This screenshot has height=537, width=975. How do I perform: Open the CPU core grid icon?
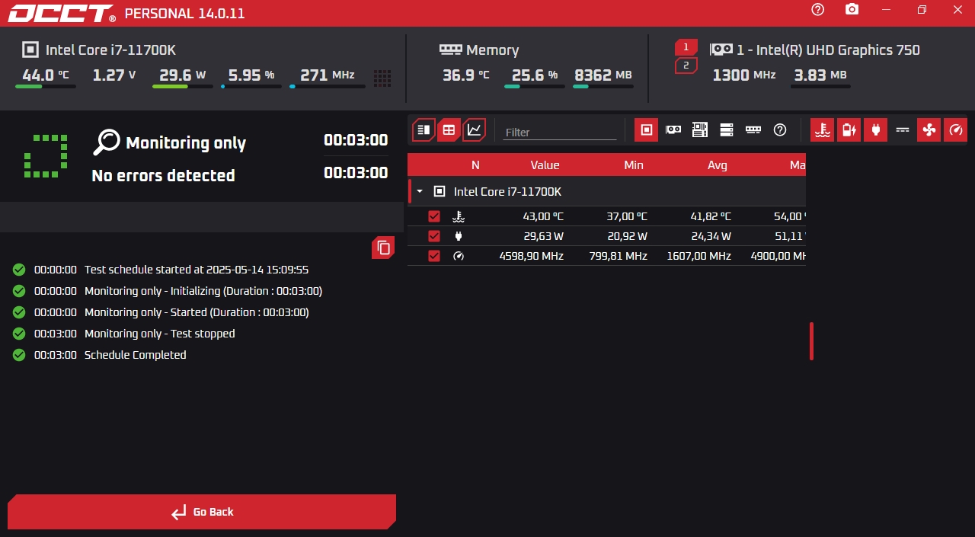coord(382,78)
